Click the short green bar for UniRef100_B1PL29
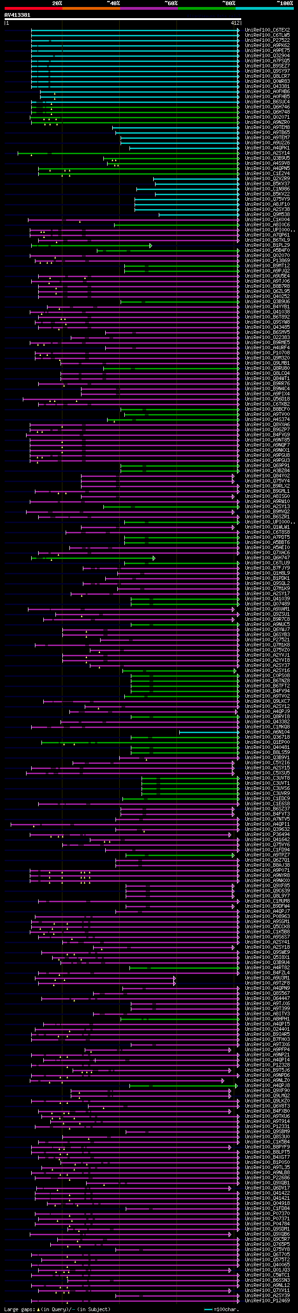The height and width of the screenshot is (1313, 298). tap(92, 245)
